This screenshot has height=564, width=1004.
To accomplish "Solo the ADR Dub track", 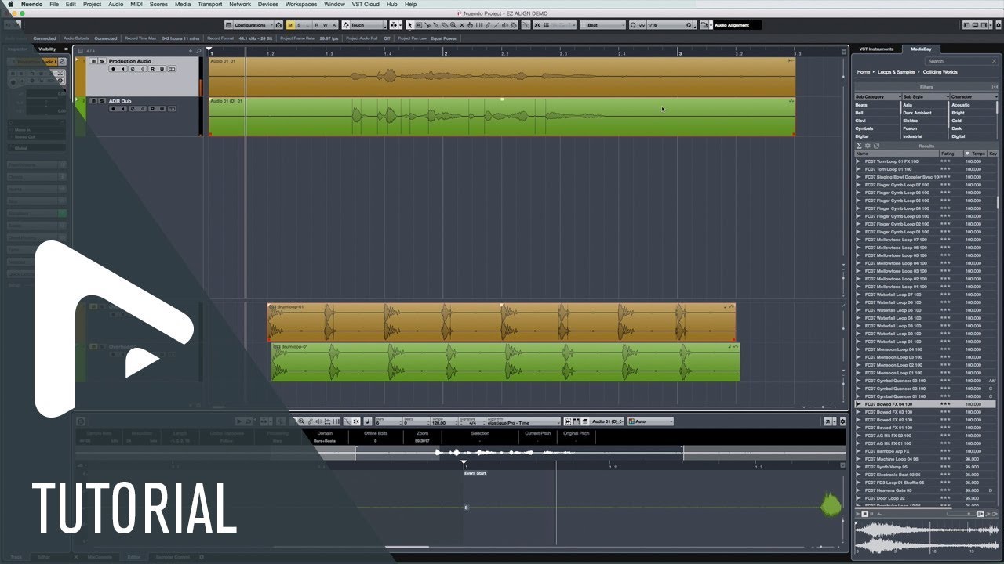I will [x=101, y=101].
